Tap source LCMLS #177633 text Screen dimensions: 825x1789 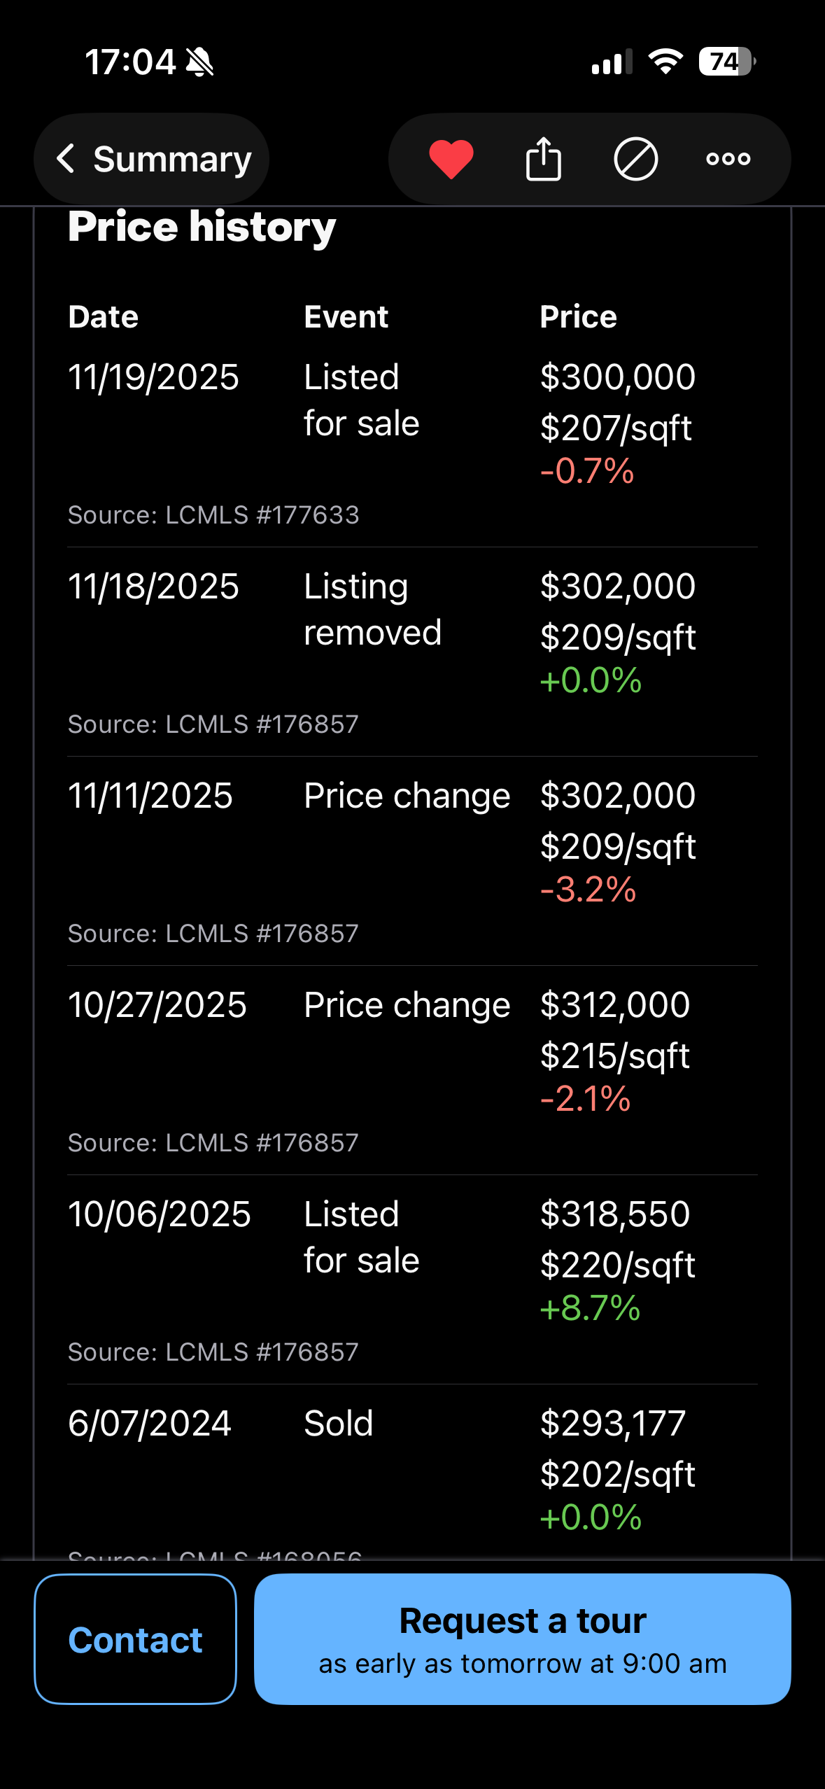tap(213, 515)
